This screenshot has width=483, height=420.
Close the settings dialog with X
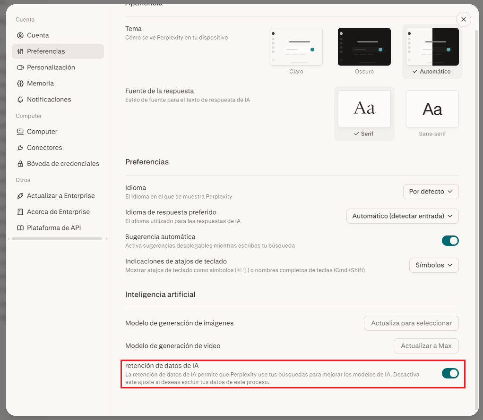[463, 19]
